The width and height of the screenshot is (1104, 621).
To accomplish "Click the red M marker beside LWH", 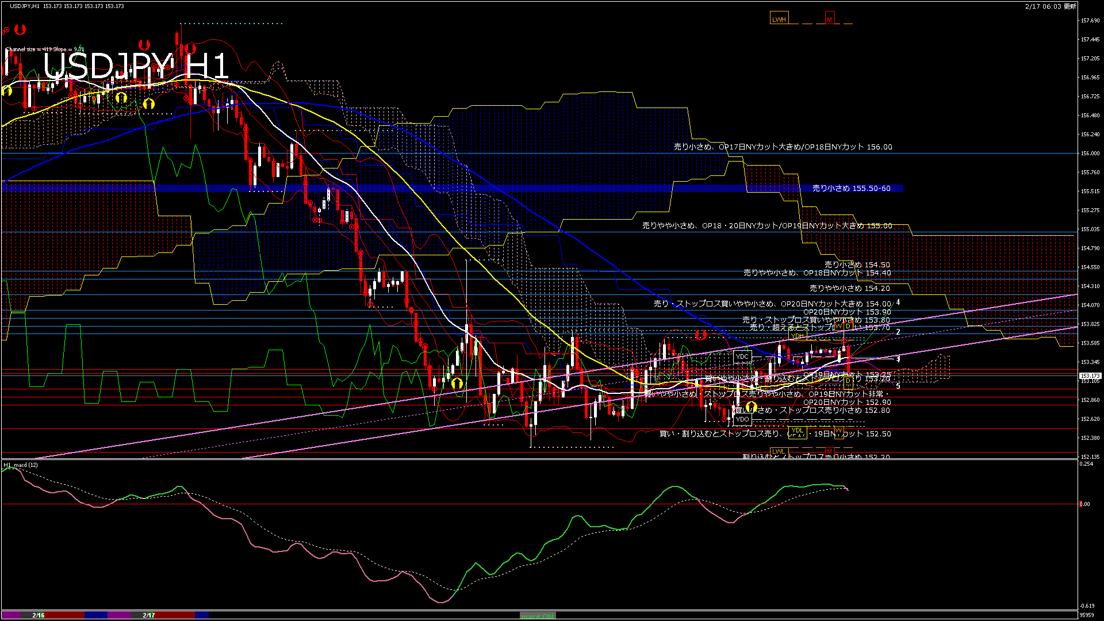I will pos(829,19).
